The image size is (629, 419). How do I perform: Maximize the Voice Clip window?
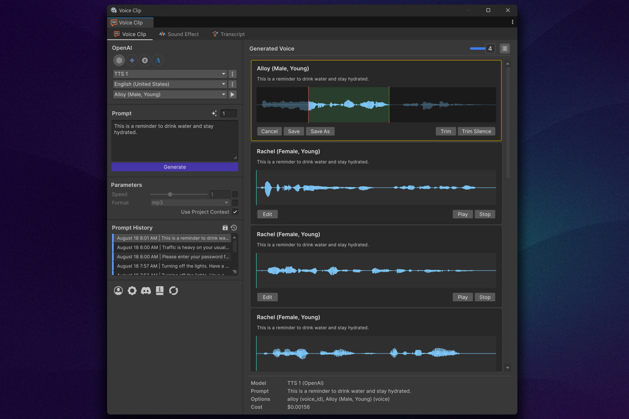pos(488,10)
